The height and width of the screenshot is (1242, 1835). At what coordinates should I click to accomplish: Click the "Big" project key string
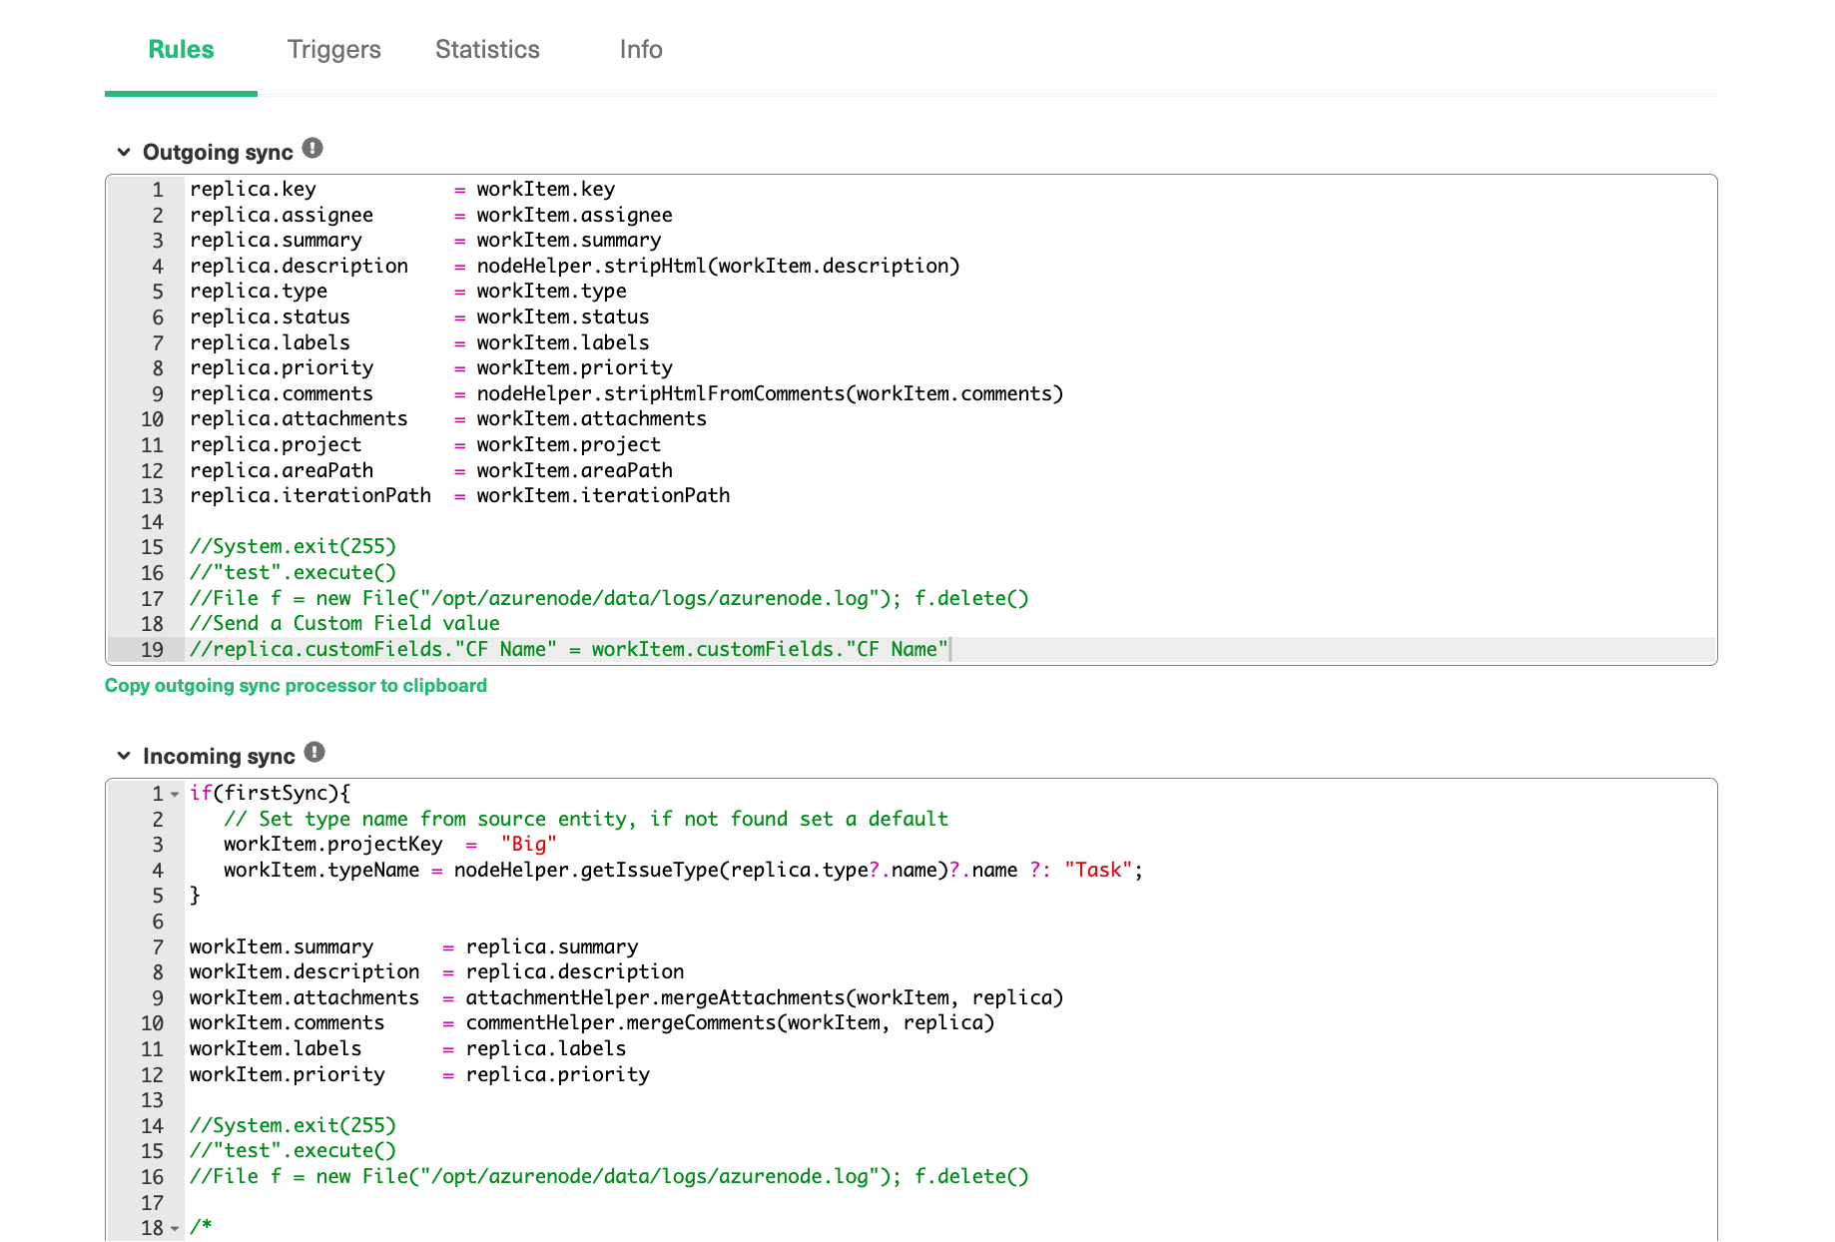(528, 845)
